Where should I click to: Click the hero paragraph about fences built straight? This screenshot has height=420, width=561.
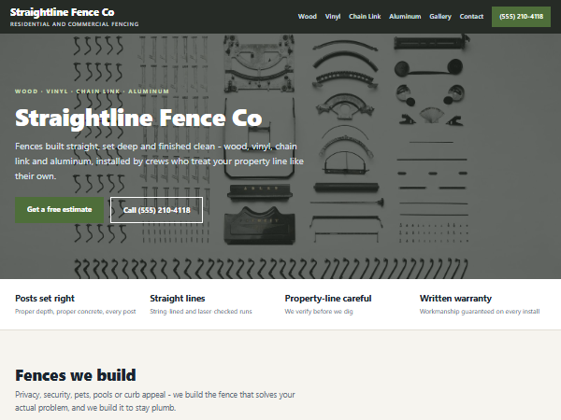(x=159, y=161)
